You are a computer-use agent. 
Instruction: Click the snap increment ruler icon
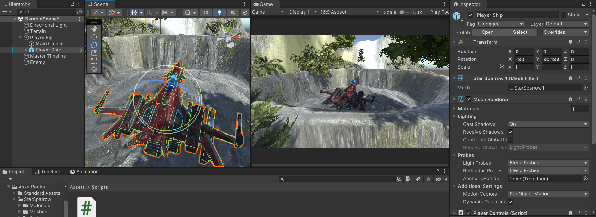click(165, 13)
